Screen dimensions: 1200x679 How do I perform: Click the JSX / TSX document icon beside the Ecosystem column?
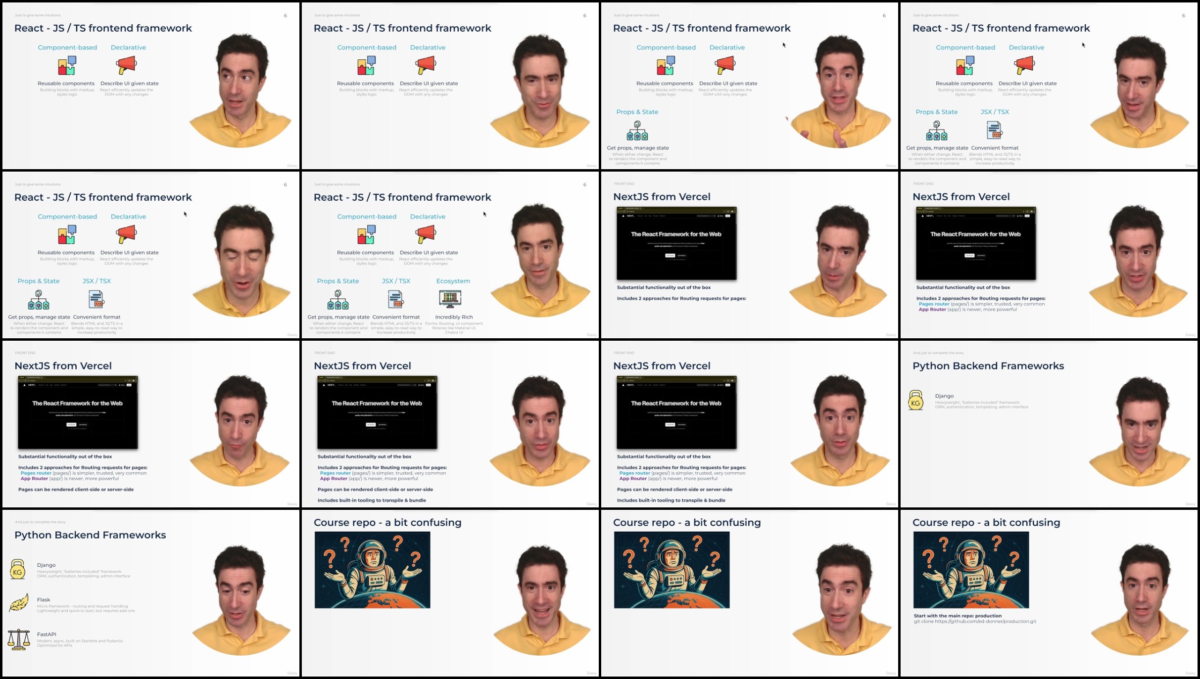pos(395,299)
